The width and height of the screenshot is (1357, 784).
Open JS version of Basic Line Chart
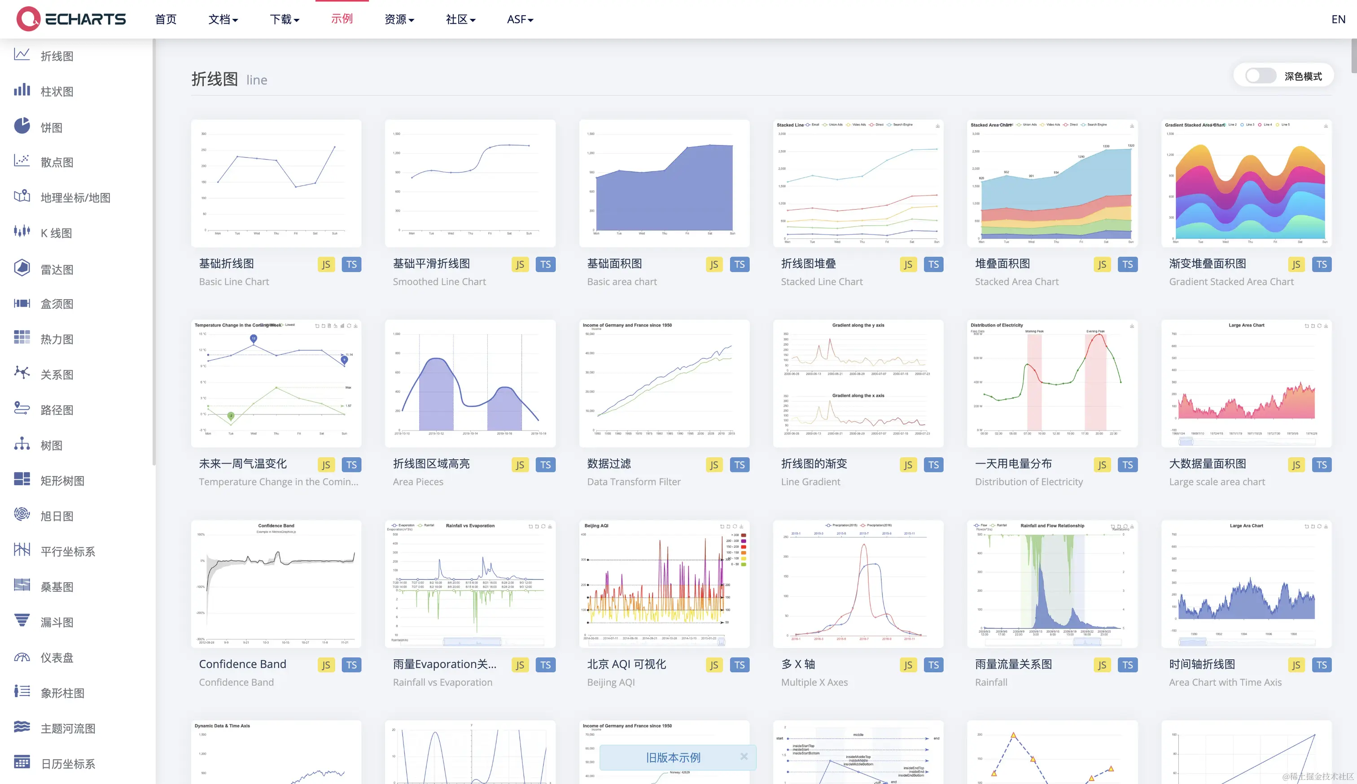(326, 264)
